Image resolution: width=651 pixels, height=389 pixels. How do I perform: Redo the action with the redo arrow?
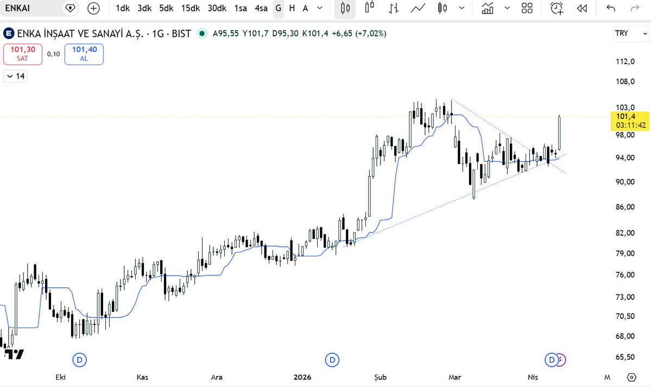[635, 8]
